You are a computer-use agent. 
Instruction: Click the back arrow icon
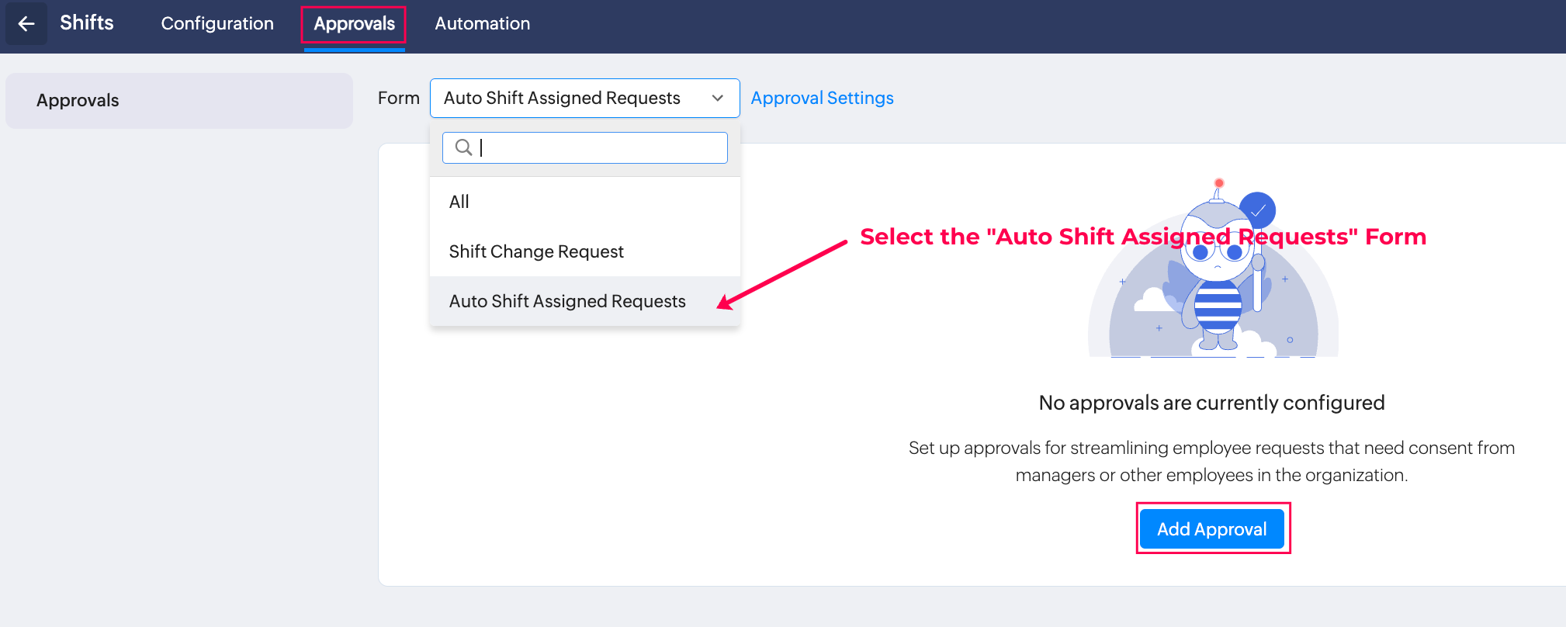26,23
